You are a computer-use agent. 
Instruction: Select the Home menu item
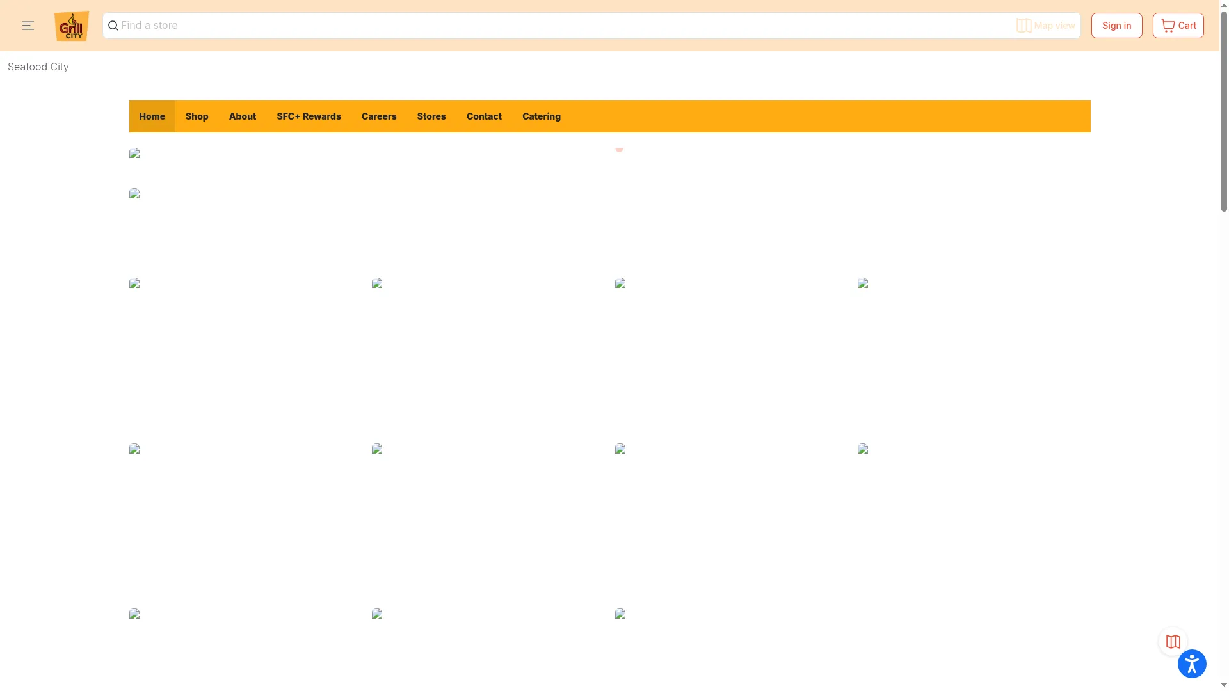152,116
